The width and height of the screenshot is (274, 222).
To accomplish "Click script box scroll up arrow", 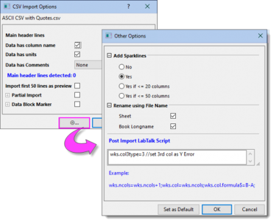I will (x=250, y=154).
